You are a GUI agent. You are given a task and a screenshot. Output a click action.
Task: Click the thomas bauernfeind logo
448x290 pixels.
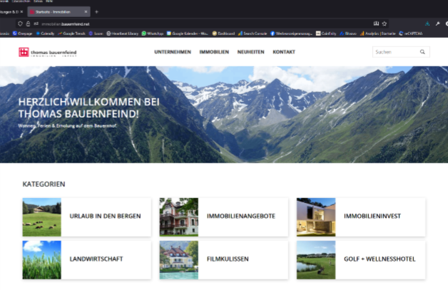click(x=49, y=52)
